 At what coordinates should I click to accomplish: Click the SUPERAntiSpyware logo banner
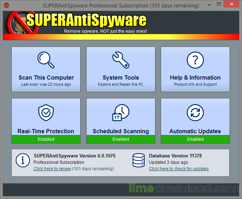(x=86, y=21)
